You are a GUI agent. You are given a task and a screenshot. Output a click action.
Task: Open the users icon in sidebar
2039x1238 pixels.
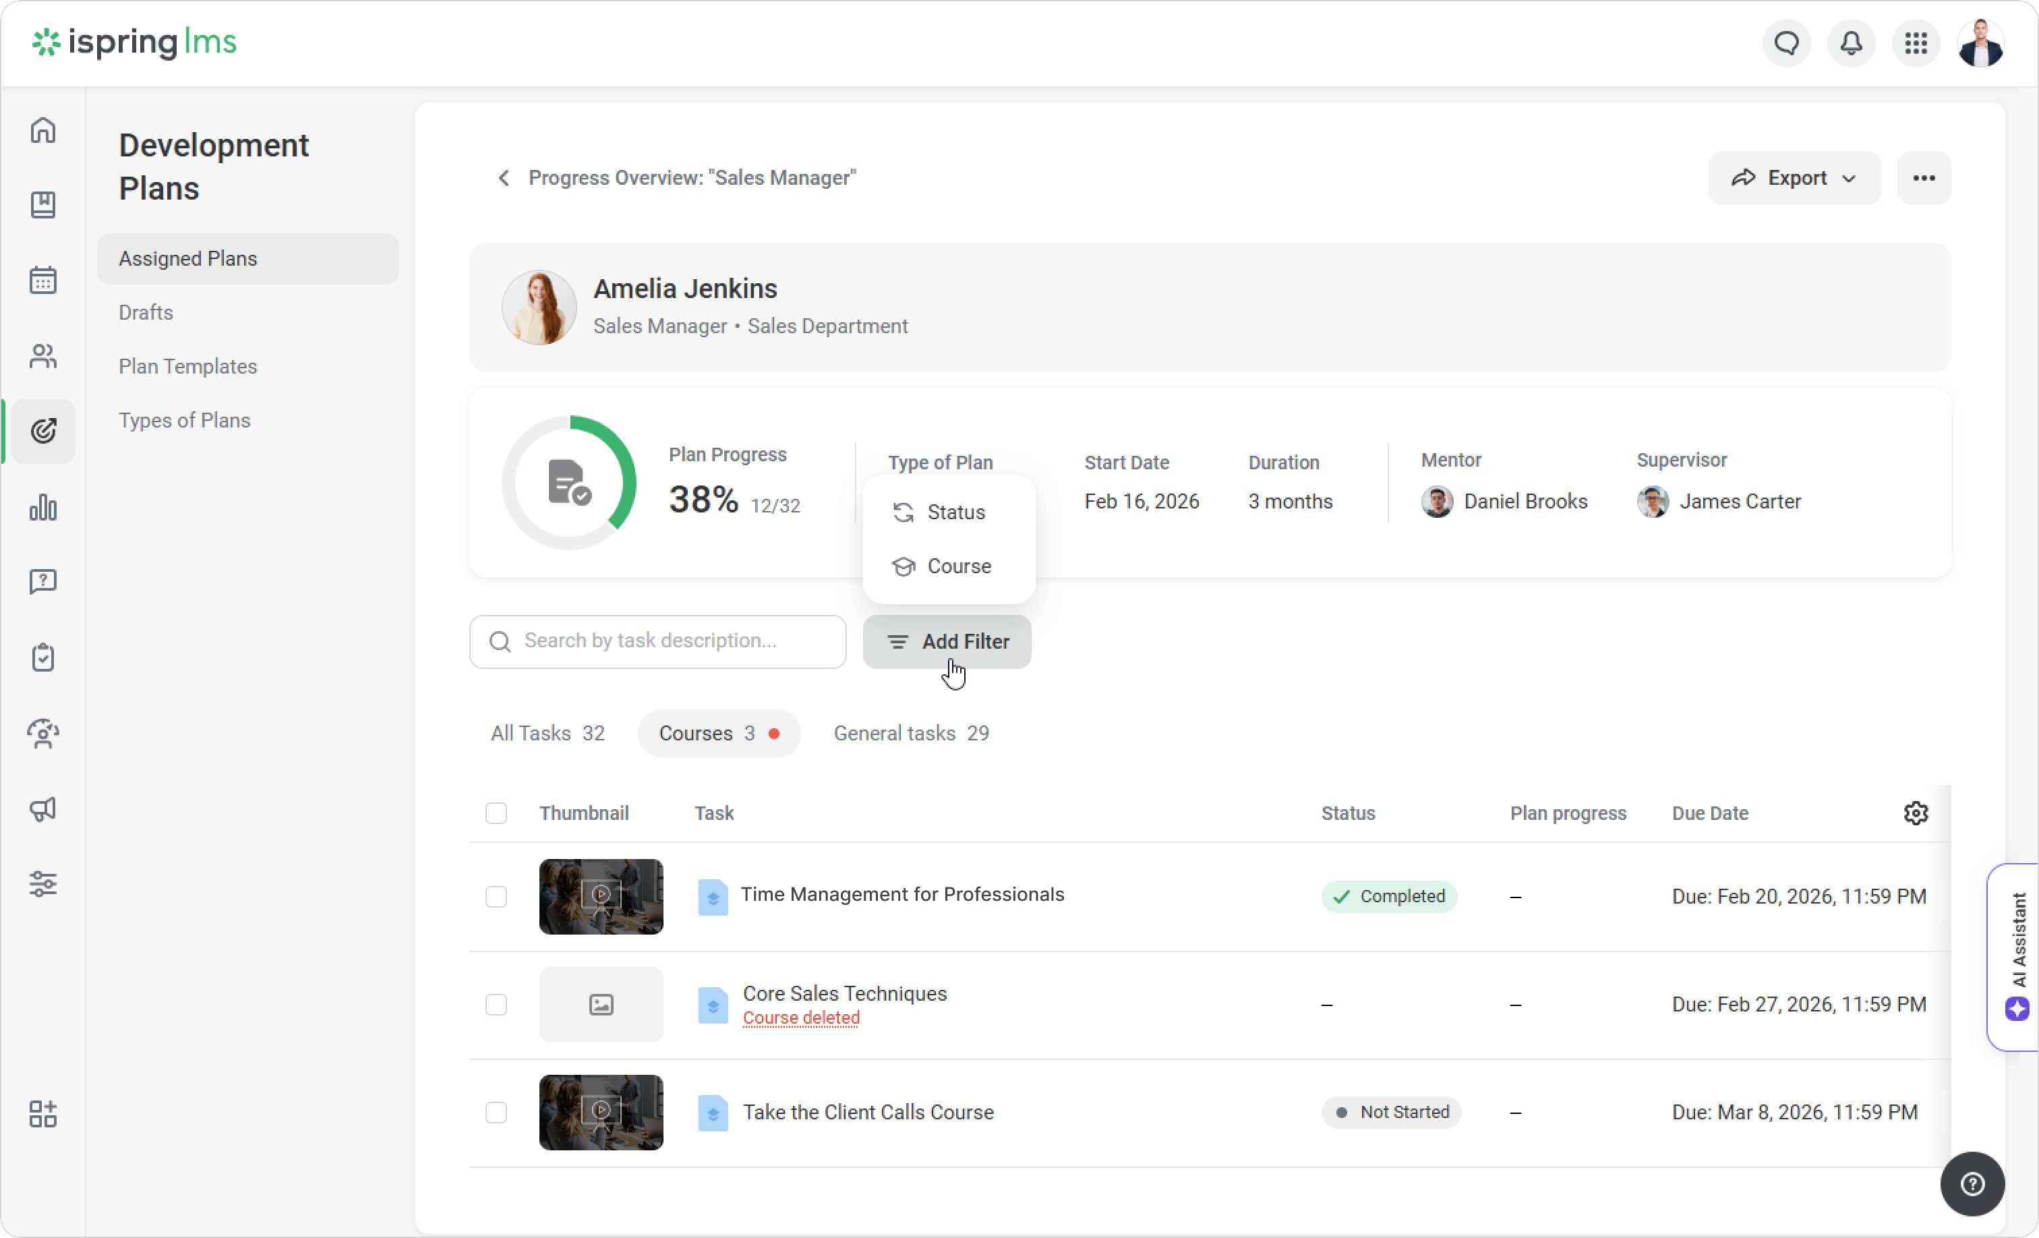pos(43,357)
